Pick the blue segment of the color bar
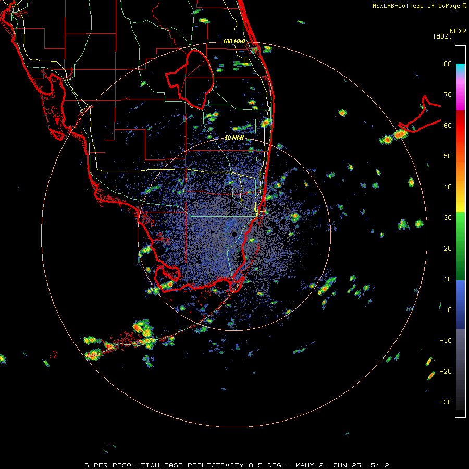The height and width of the screenshot is (469, 469). pyautogui.click(x=460, y=305)
